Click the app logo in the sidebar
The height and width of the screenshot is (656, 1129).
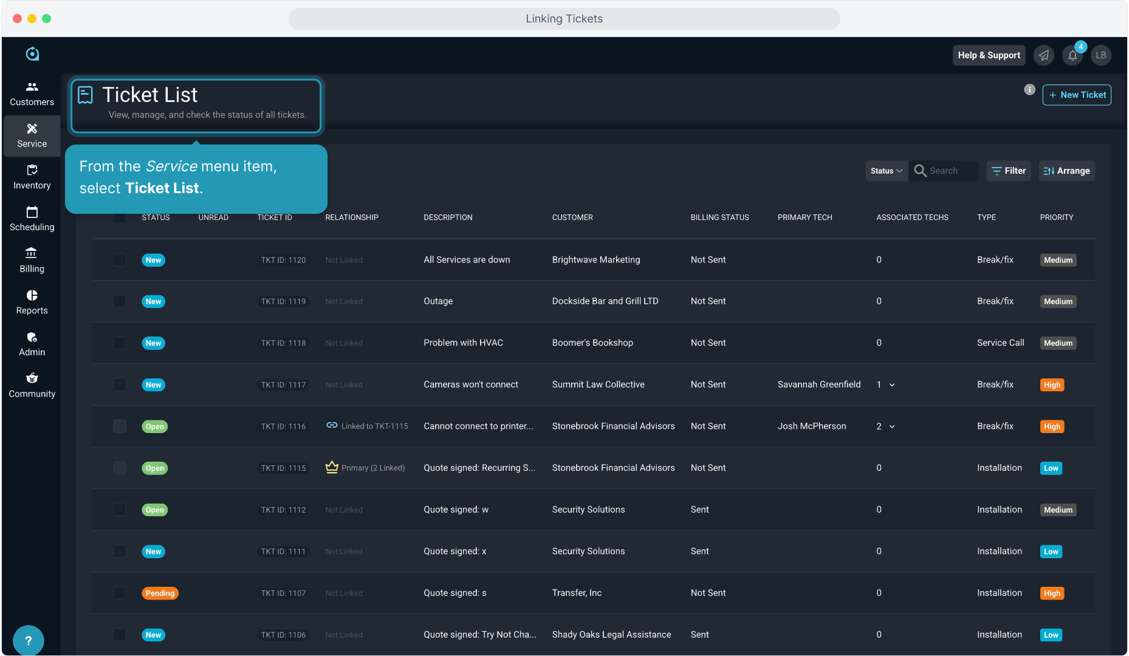32,54
